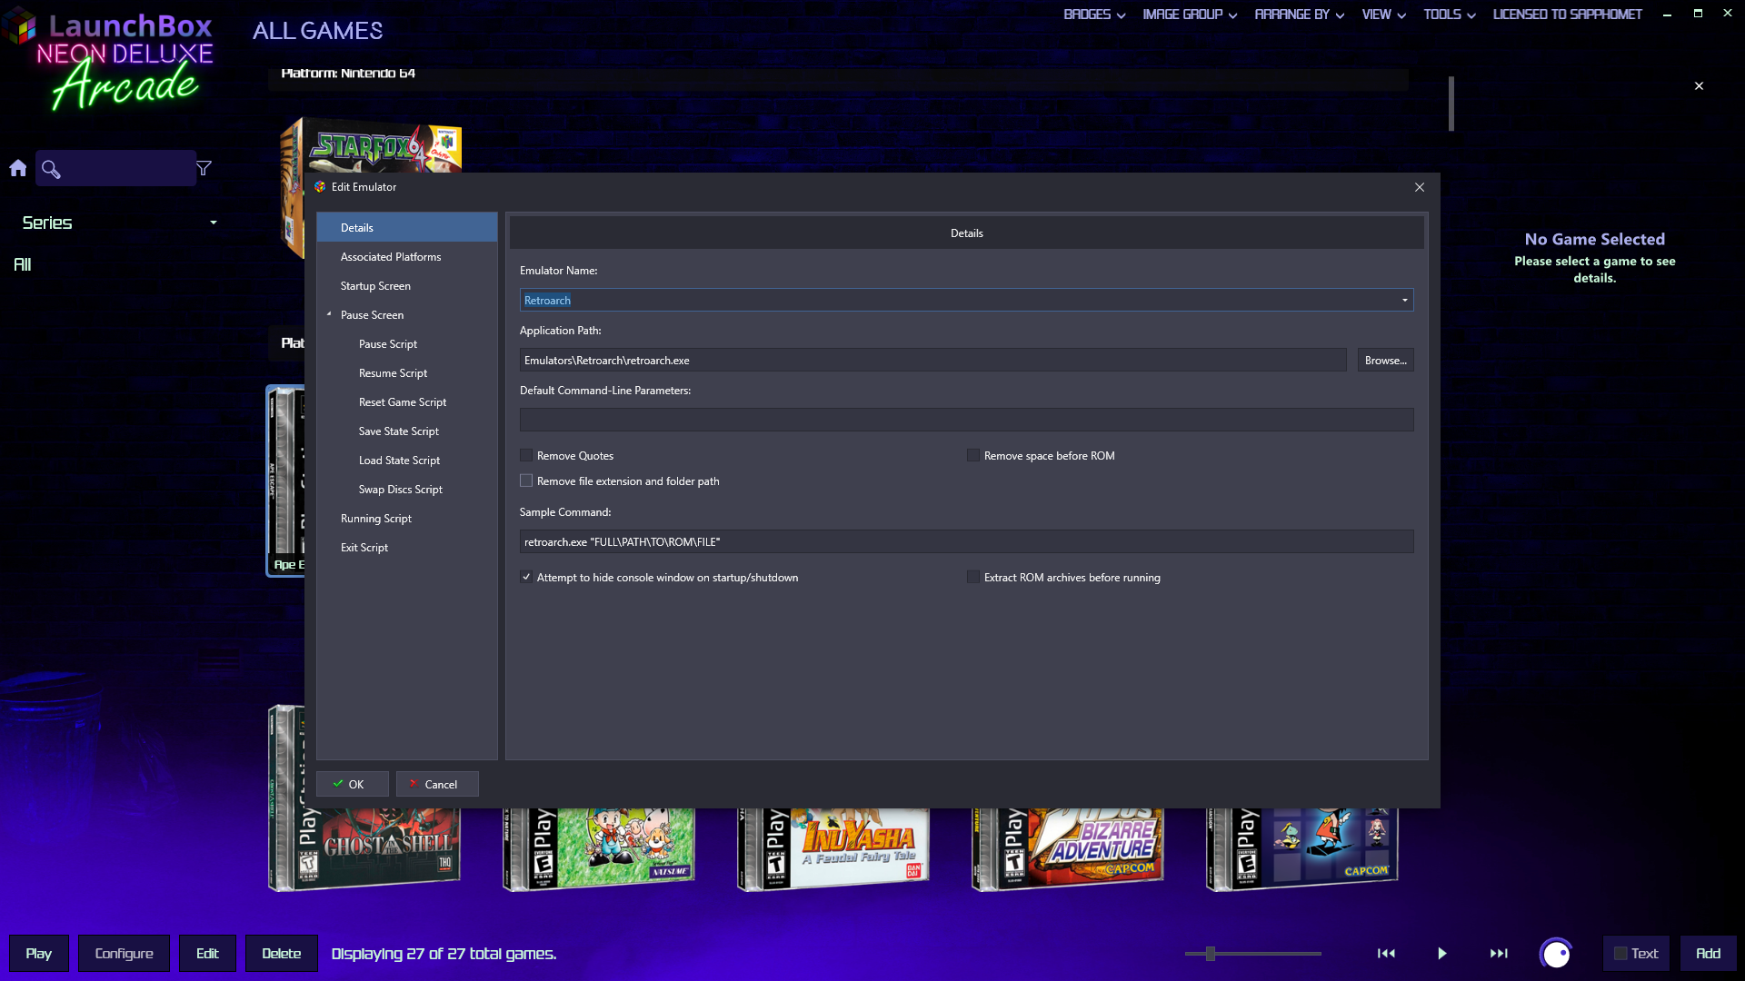The image size is (1745, 981).
Task: Toggle Remove file extension and folder path
Action: pyautogui.click(x=526, y=481)
